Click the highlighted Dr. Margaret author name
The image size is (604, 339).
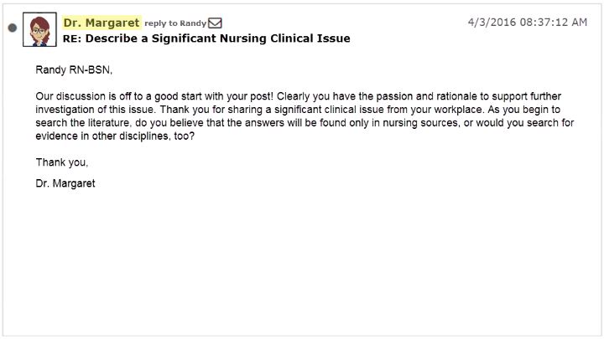click(x=102, y=23)
